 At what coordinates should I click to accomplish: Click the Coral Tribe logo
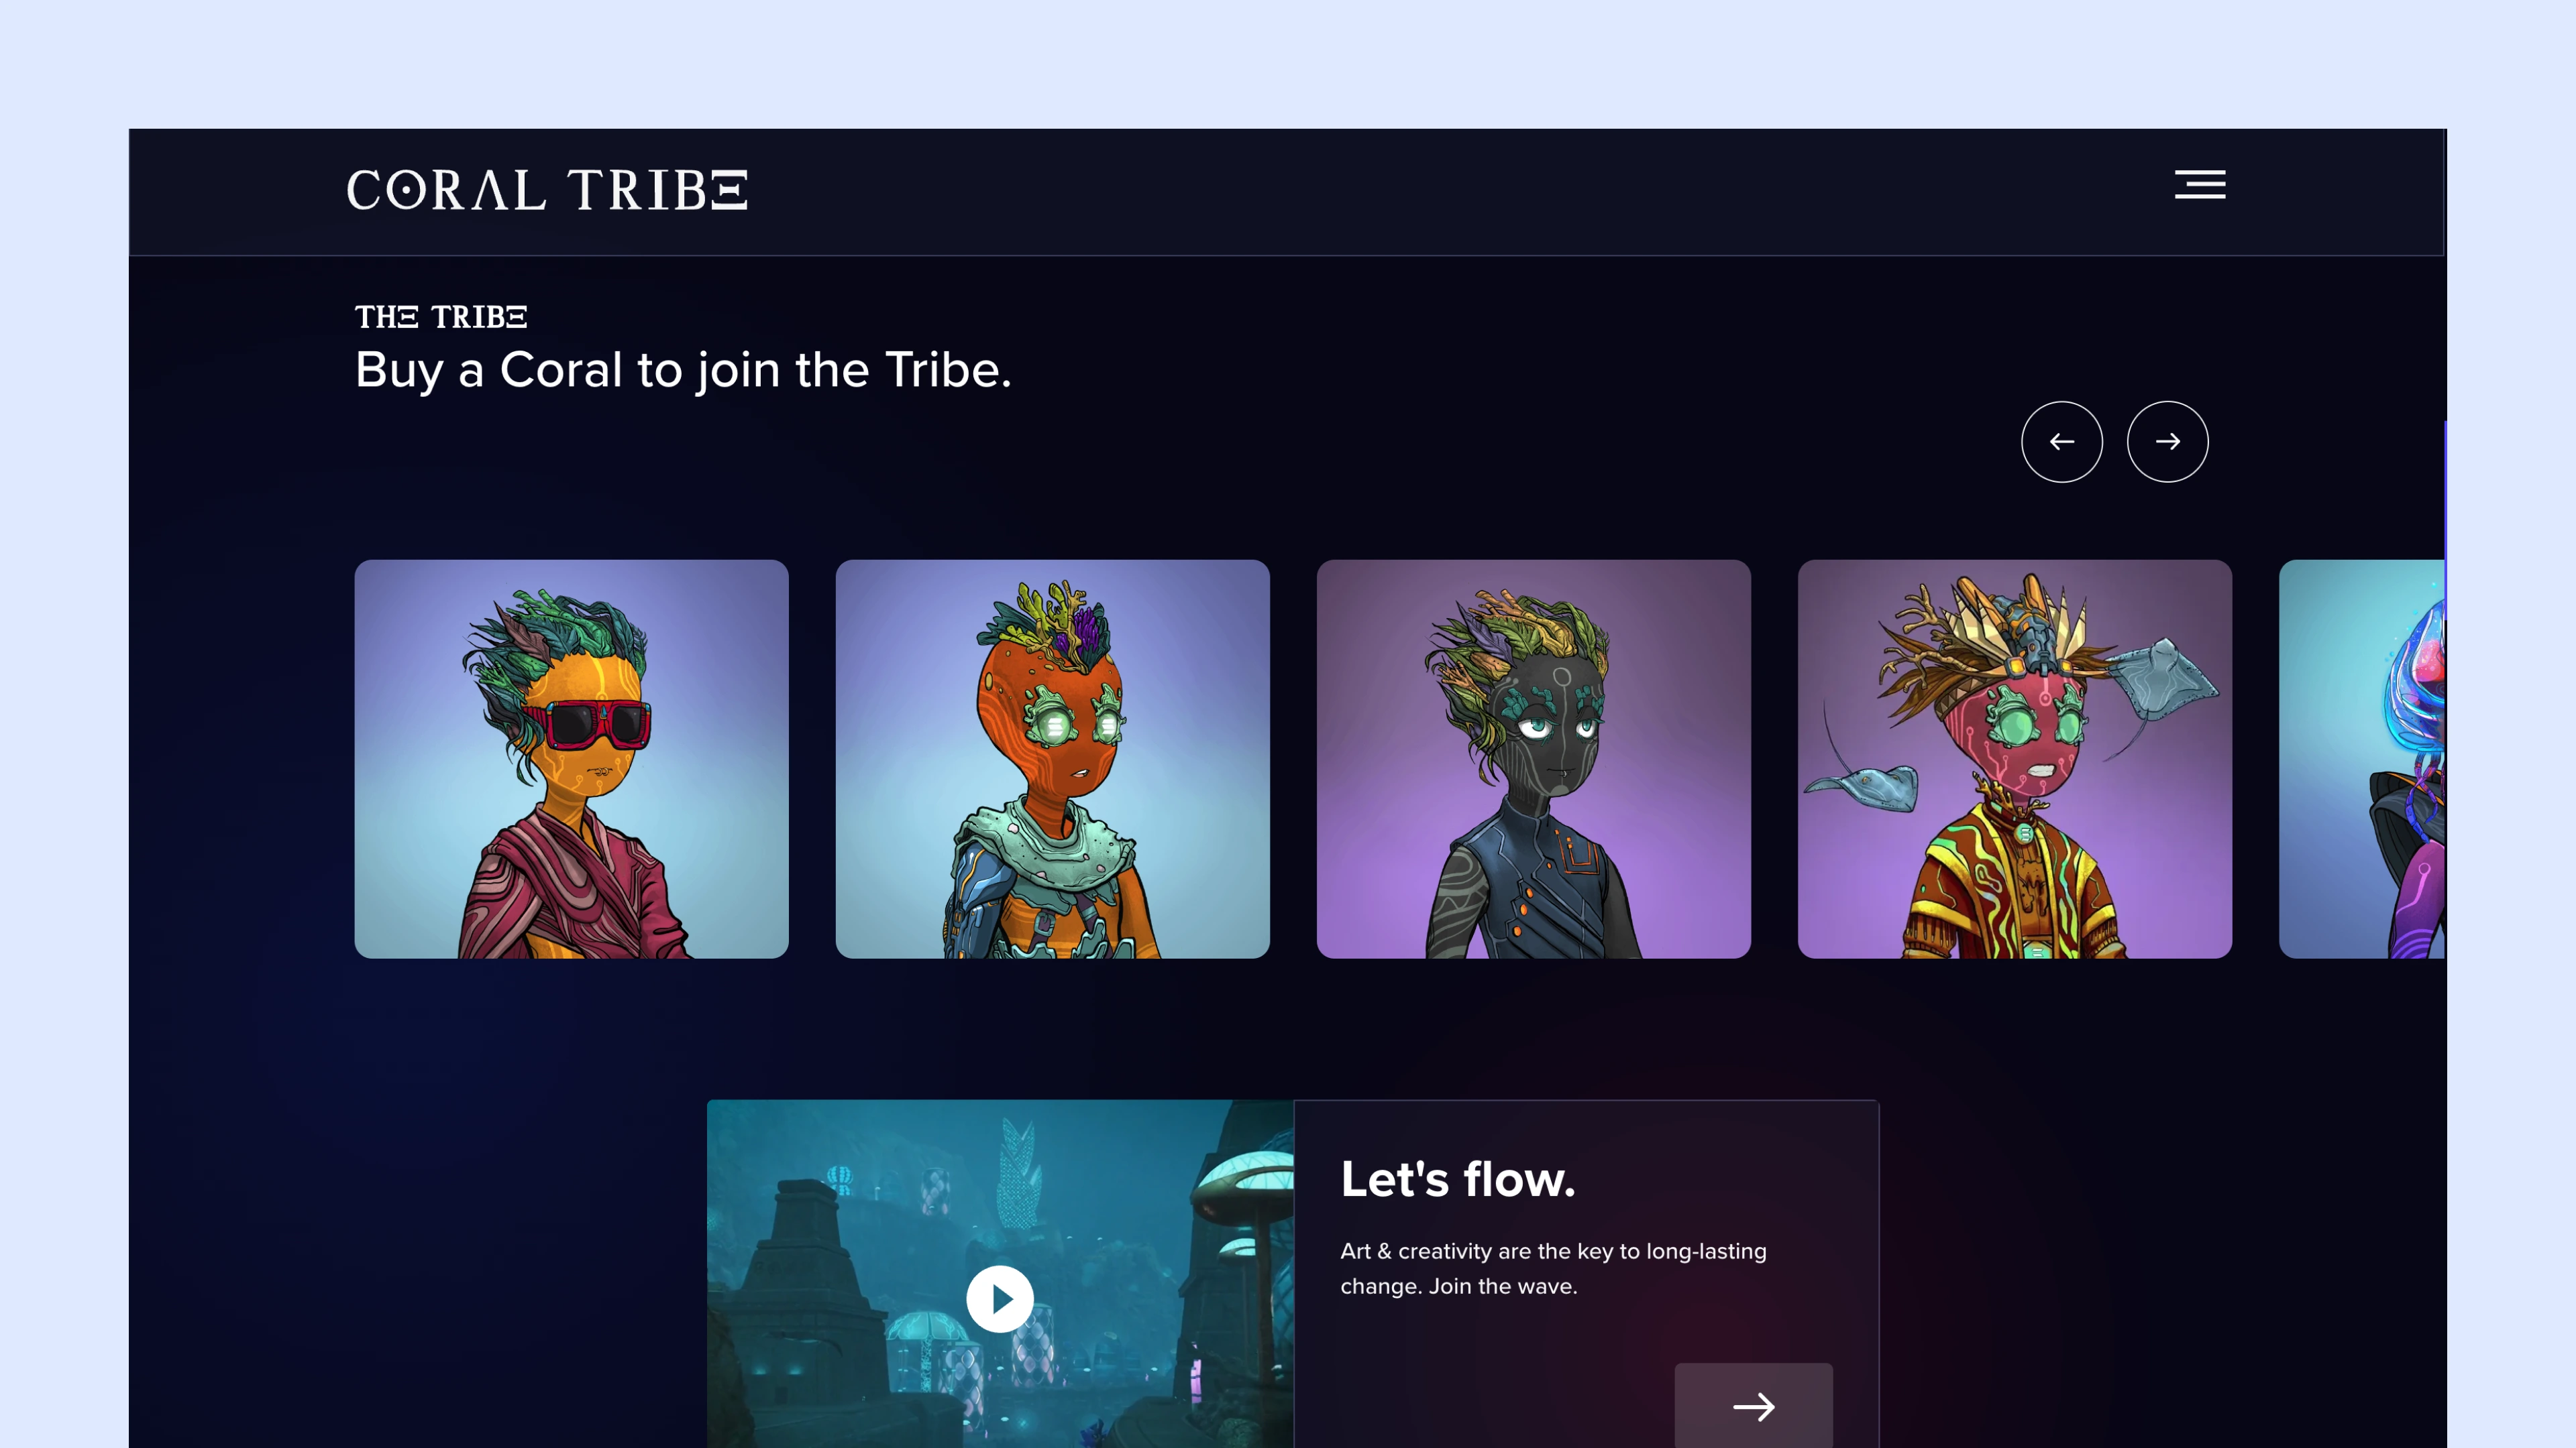pos(547,190)
